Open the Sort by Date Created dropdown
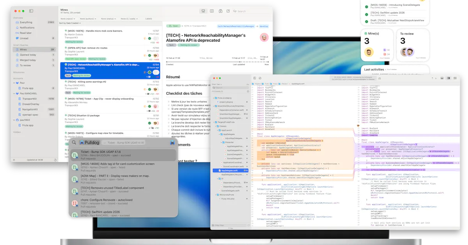Image resolution: width=468 pixels, height=245 pixels. (x=69, y=23)
